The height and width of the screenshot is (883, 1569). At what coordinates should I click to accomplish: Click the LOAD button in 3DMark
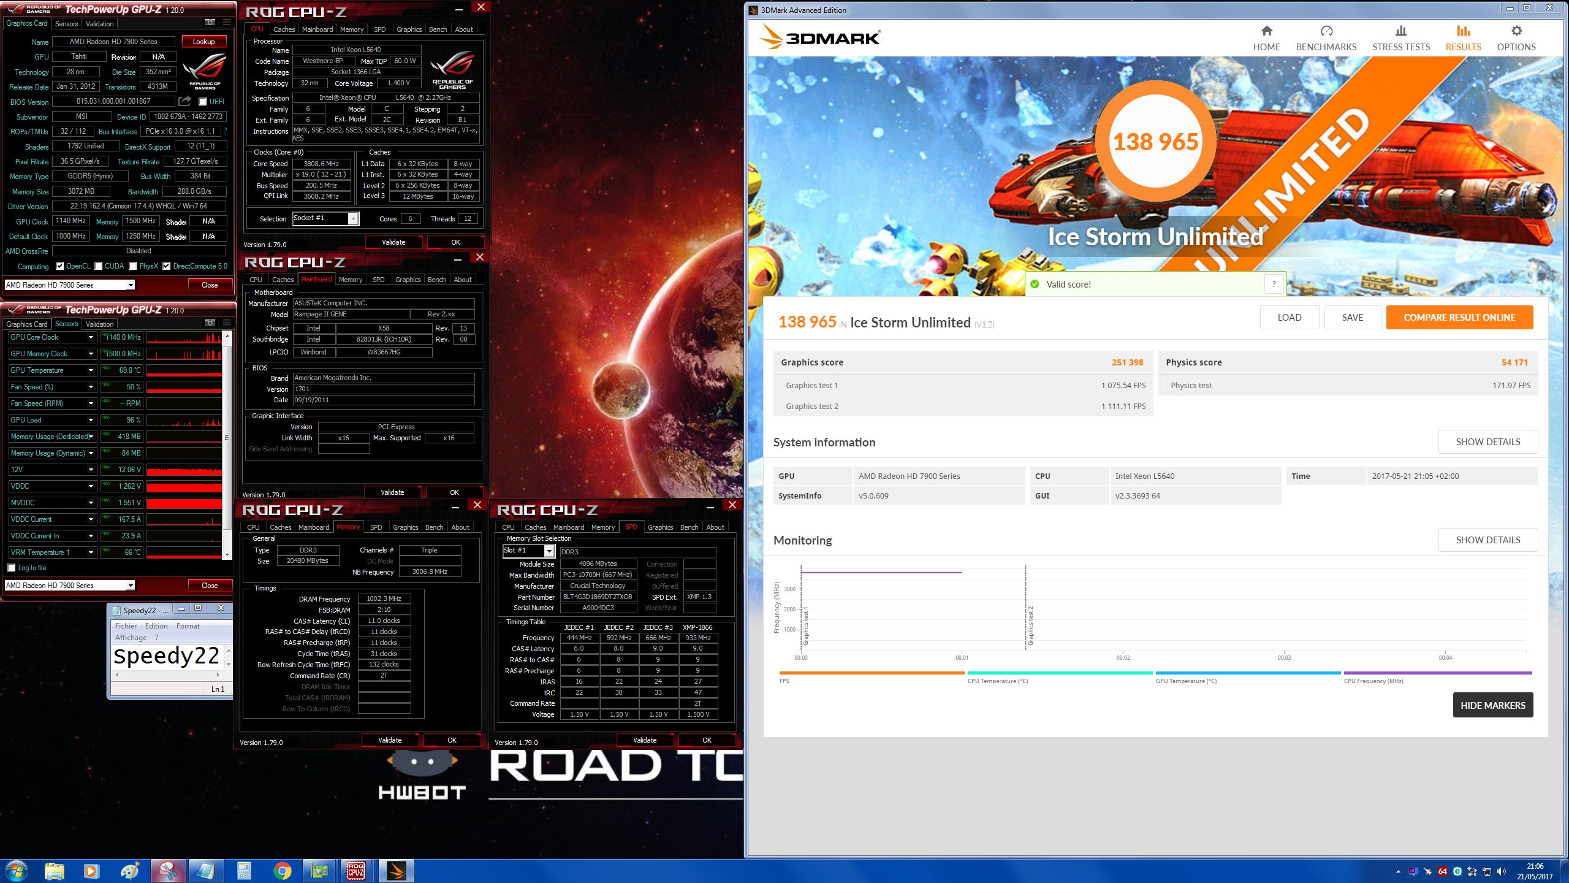(x=1289, y=317)
